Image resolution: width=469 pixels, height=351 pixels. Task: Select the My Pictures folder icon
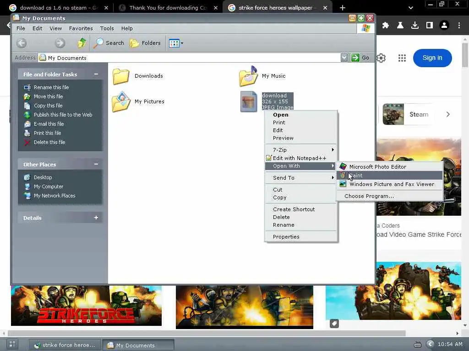coord(121,101)
